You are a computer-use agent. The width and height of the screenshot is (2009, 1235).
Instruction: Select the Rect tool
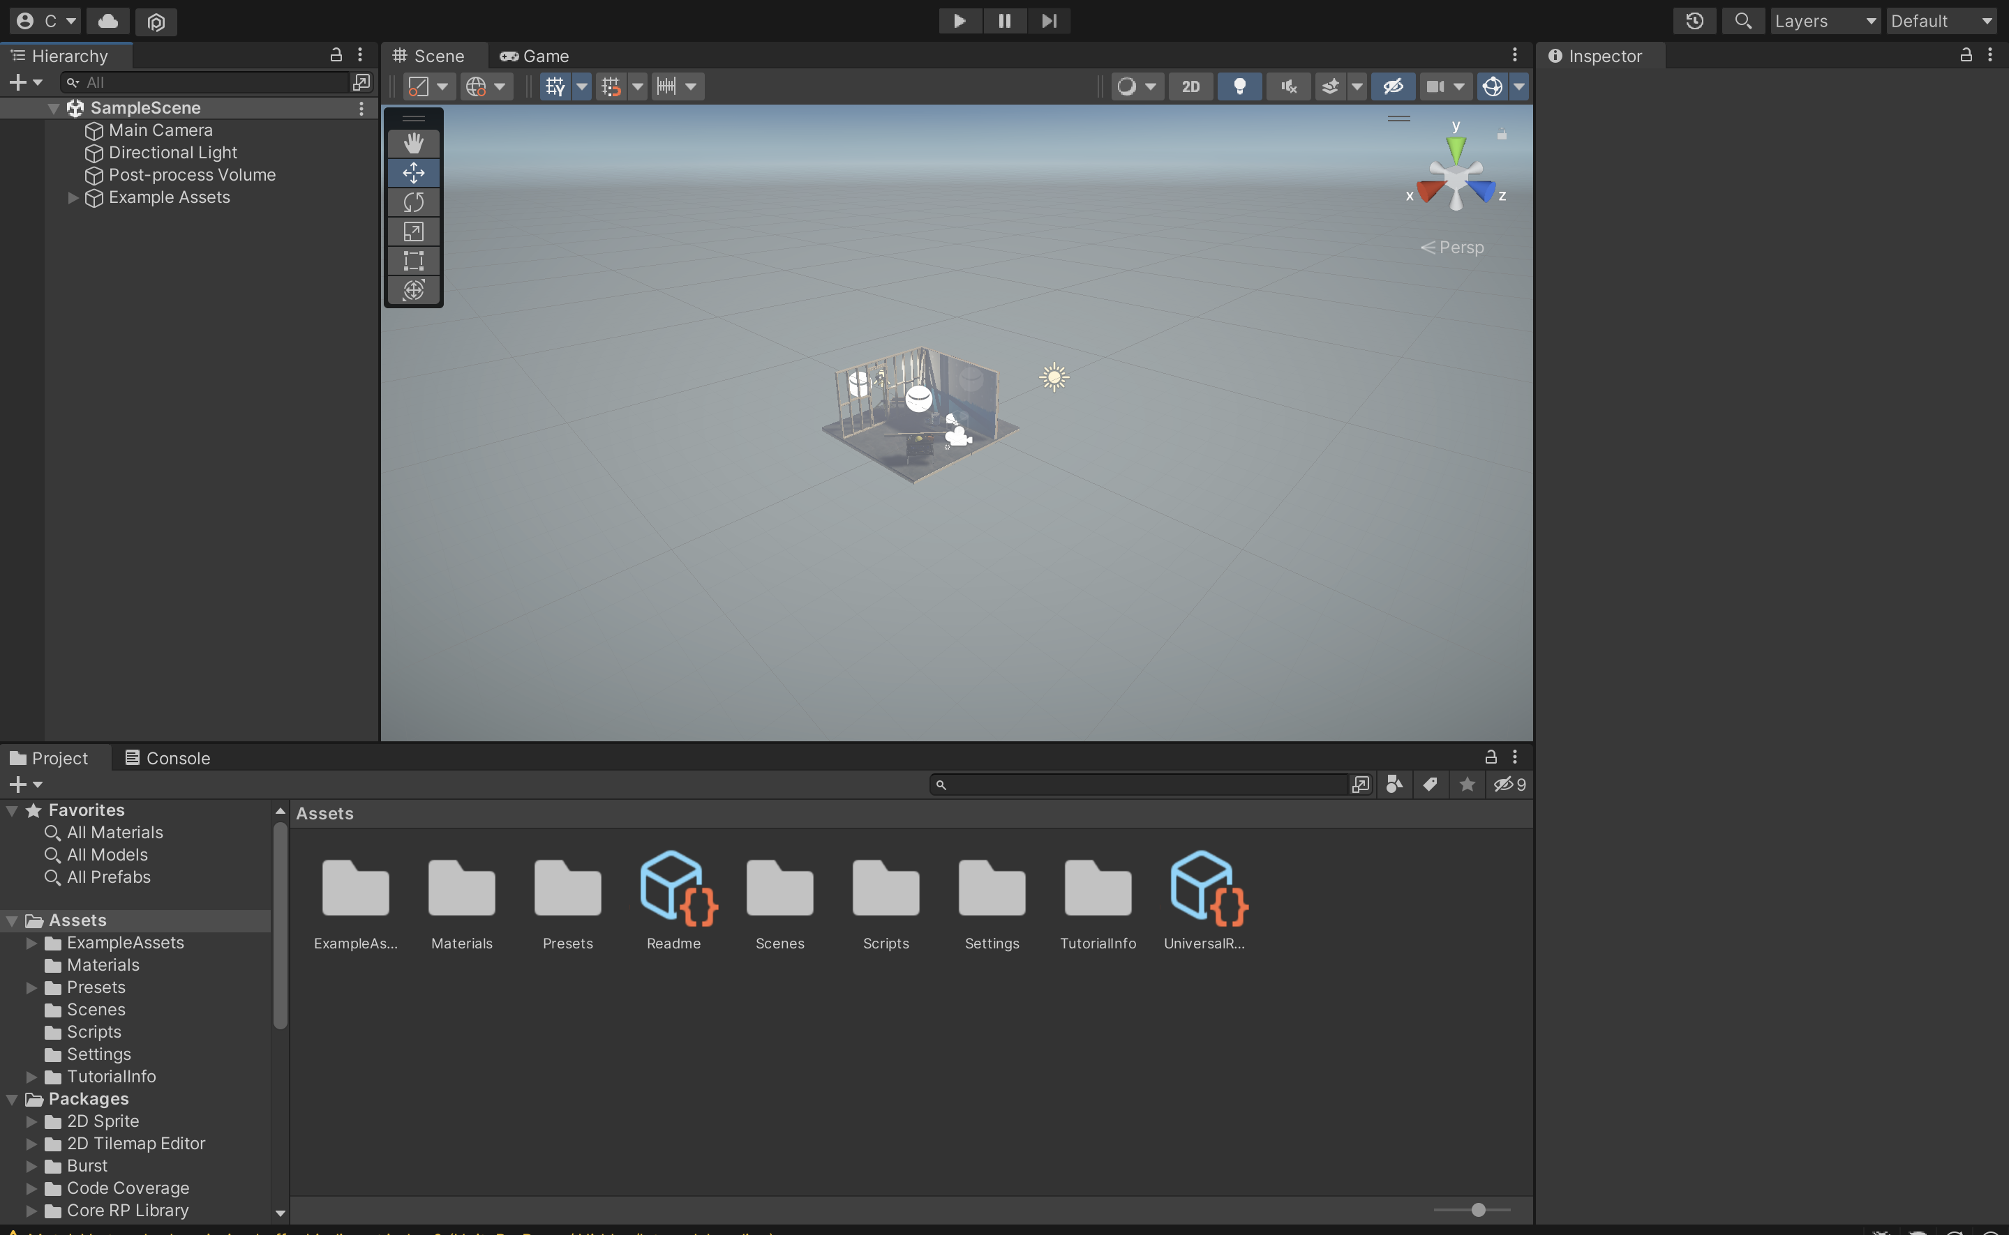point(414,261)
